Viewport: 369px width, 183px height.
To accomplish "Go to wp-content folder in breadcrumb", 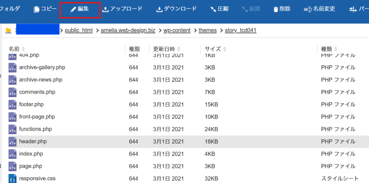I will coord(177,30).
